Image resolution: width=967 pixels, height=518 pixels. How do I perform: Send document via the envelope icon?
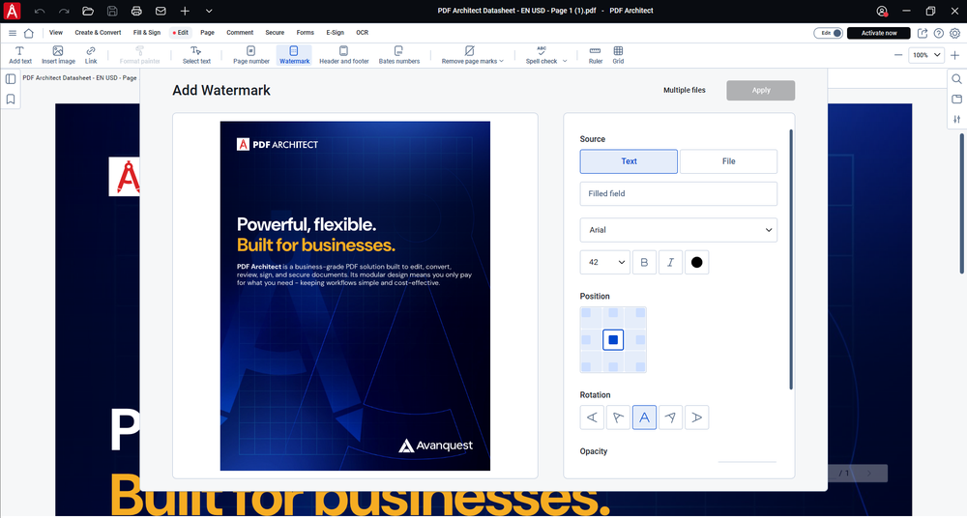tap(161, 11)
